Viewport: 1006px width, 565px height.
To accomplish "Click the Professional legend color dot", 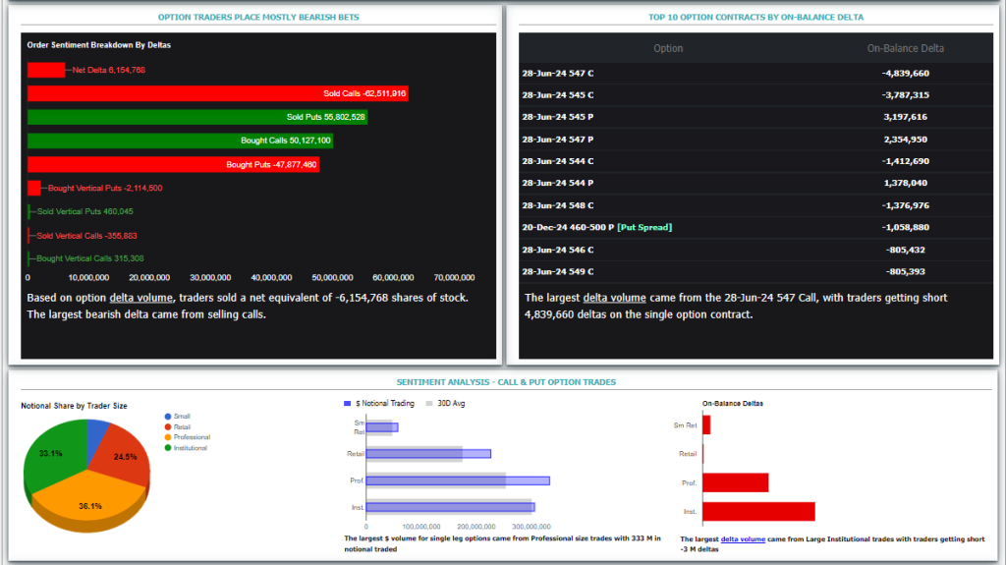I will click(x=168, y=437).
